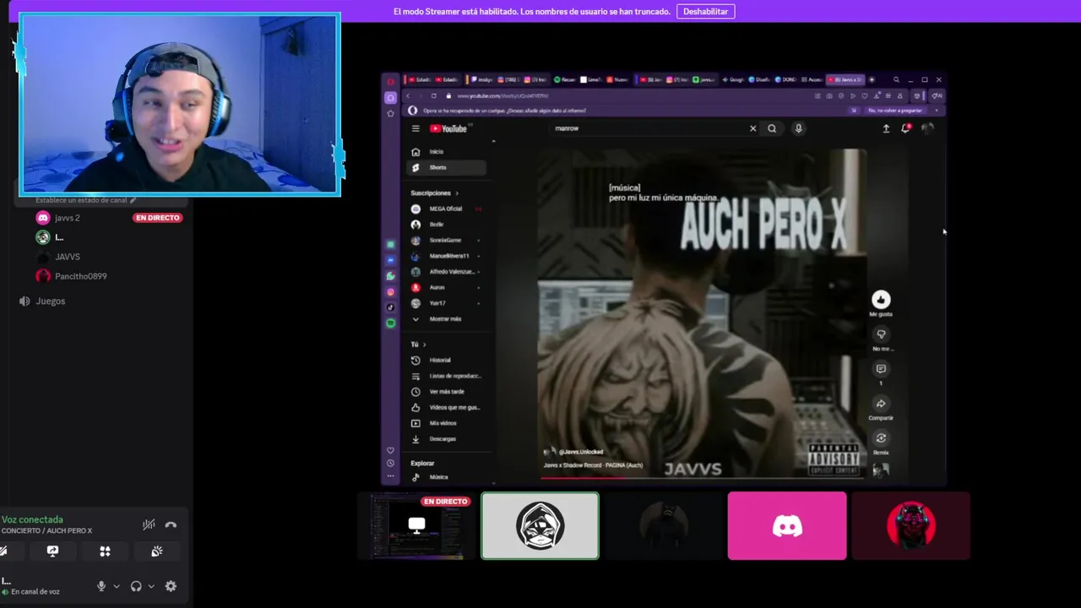Open screen share button in voice panel
The width and height of the screenshot is (1081, 608).
click(52, 551)
